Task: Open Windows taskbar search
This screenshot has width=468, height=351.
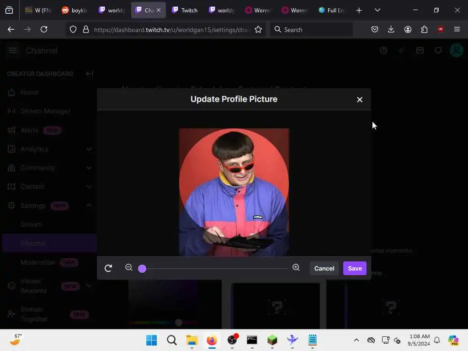Action: 172,340
